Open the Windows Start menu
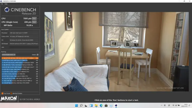 coord(77,105)
